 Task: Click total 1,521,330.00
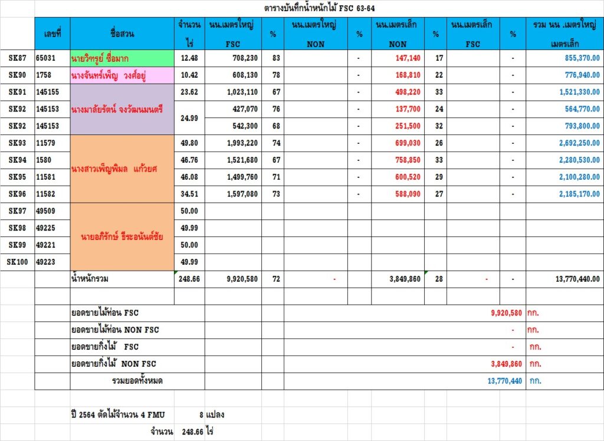point(564,92)
